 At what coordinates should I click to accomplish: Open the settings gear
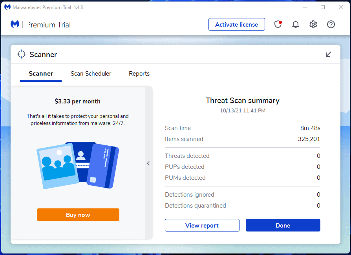313,24
